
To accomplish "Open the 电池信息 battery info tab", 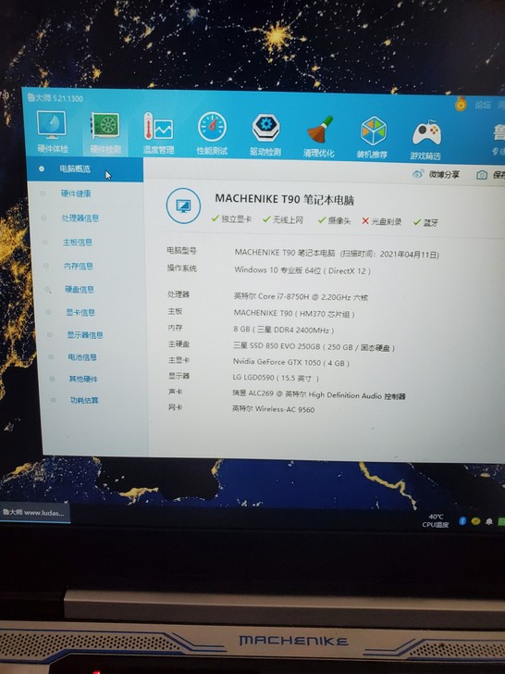I will [x=82, y=357].
